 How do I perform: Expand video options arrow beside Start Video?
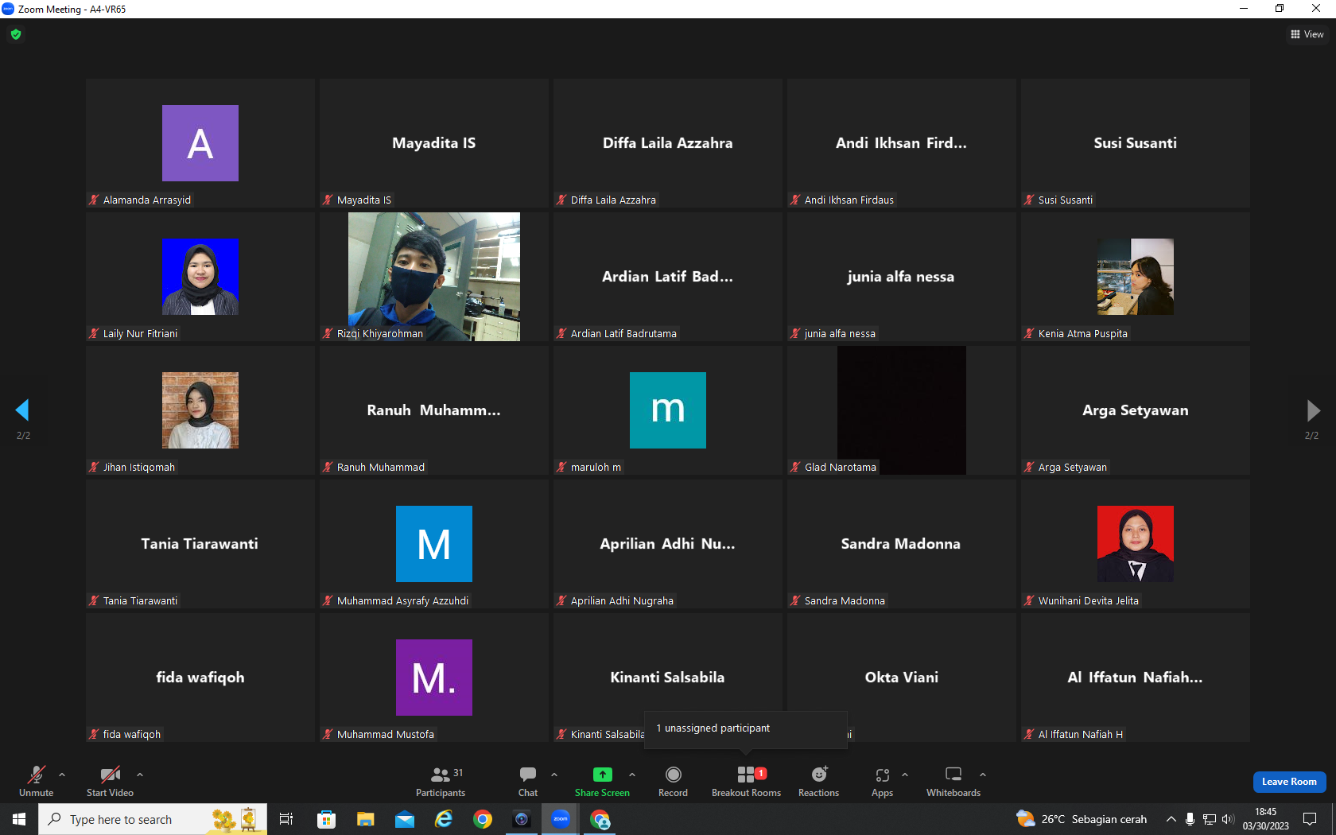(140, 774)
